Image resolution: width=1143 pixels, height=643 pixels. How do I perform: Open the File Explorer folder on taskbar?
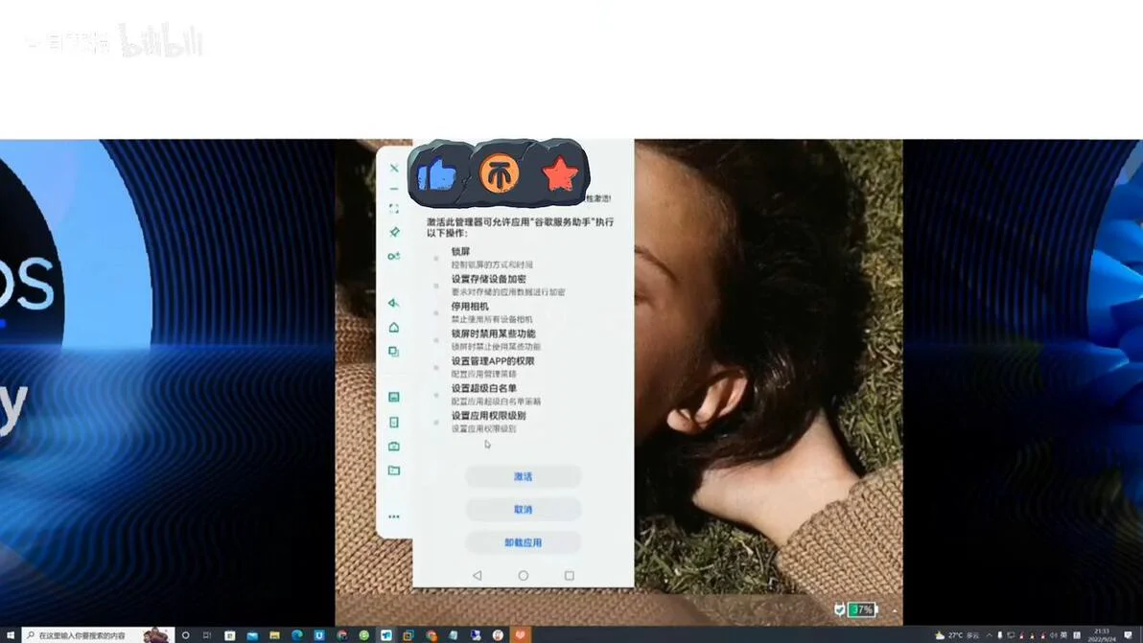pyautogui.click(x=274, y=635)
